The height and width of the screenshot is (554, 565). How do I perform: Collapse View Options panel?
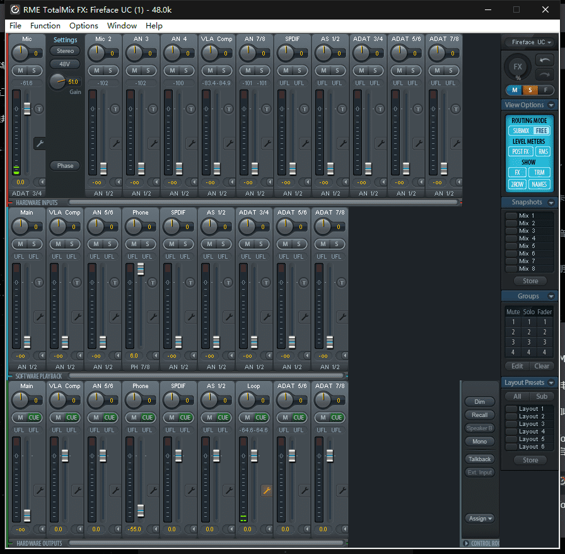[551, 105]
